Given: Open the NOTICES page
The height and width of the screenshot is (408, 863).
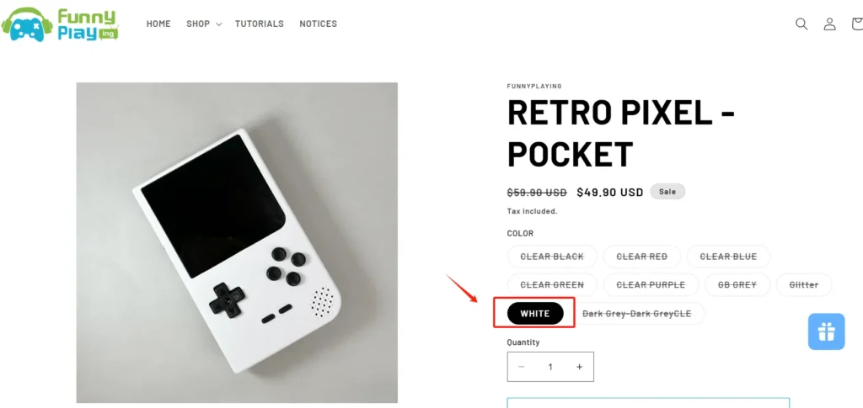Looking at the screenshot, I should coord(318,24).
